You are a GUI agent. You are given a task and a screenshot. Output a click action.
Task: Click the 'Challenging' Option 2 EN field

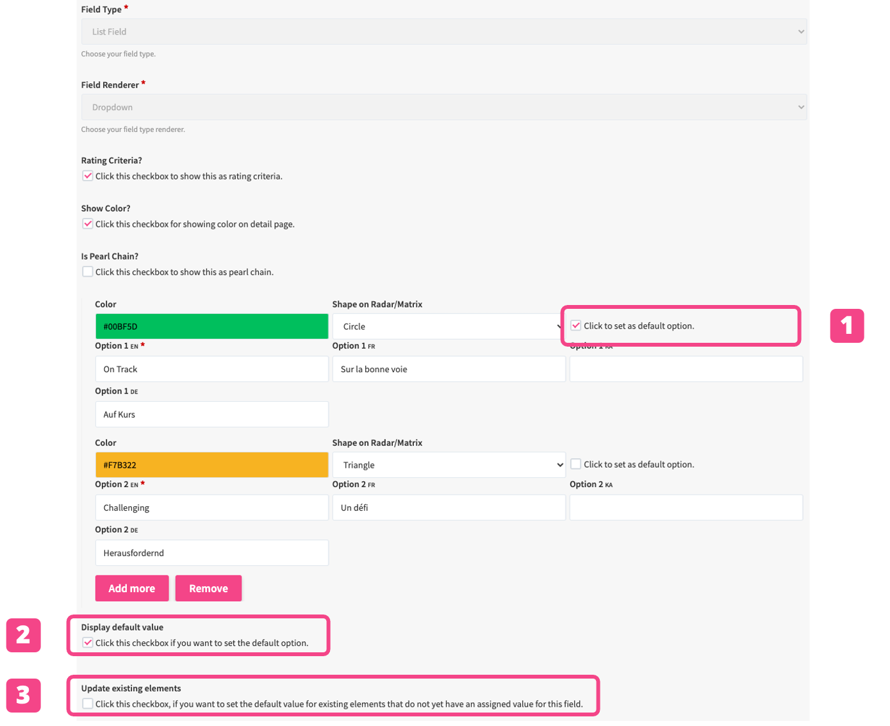(211, 507)
